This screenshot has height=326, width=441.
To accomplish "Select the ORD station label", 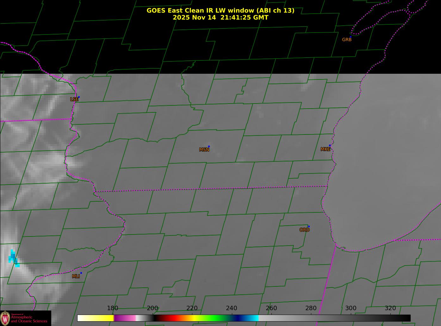I will (304, 230).
